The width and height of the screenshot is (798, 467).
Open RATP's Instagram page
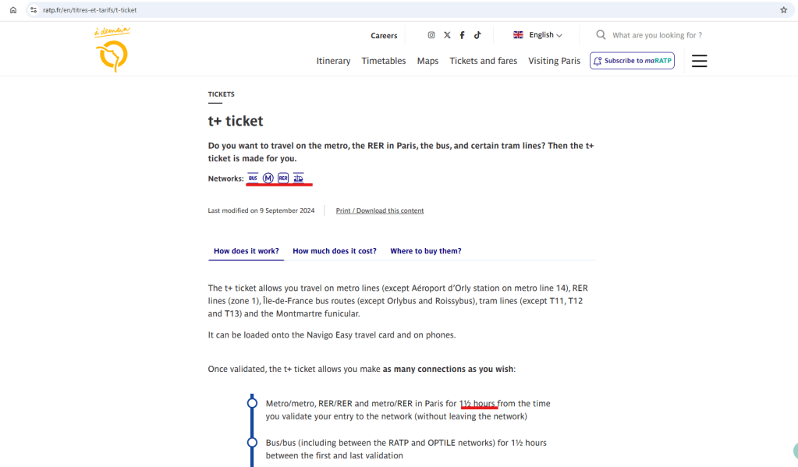[x=431, y=35]
